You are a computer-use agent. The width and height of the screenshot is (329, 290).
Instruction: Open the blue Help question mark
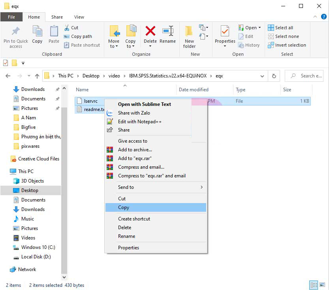pyautogui.click(x=323, y=17)
